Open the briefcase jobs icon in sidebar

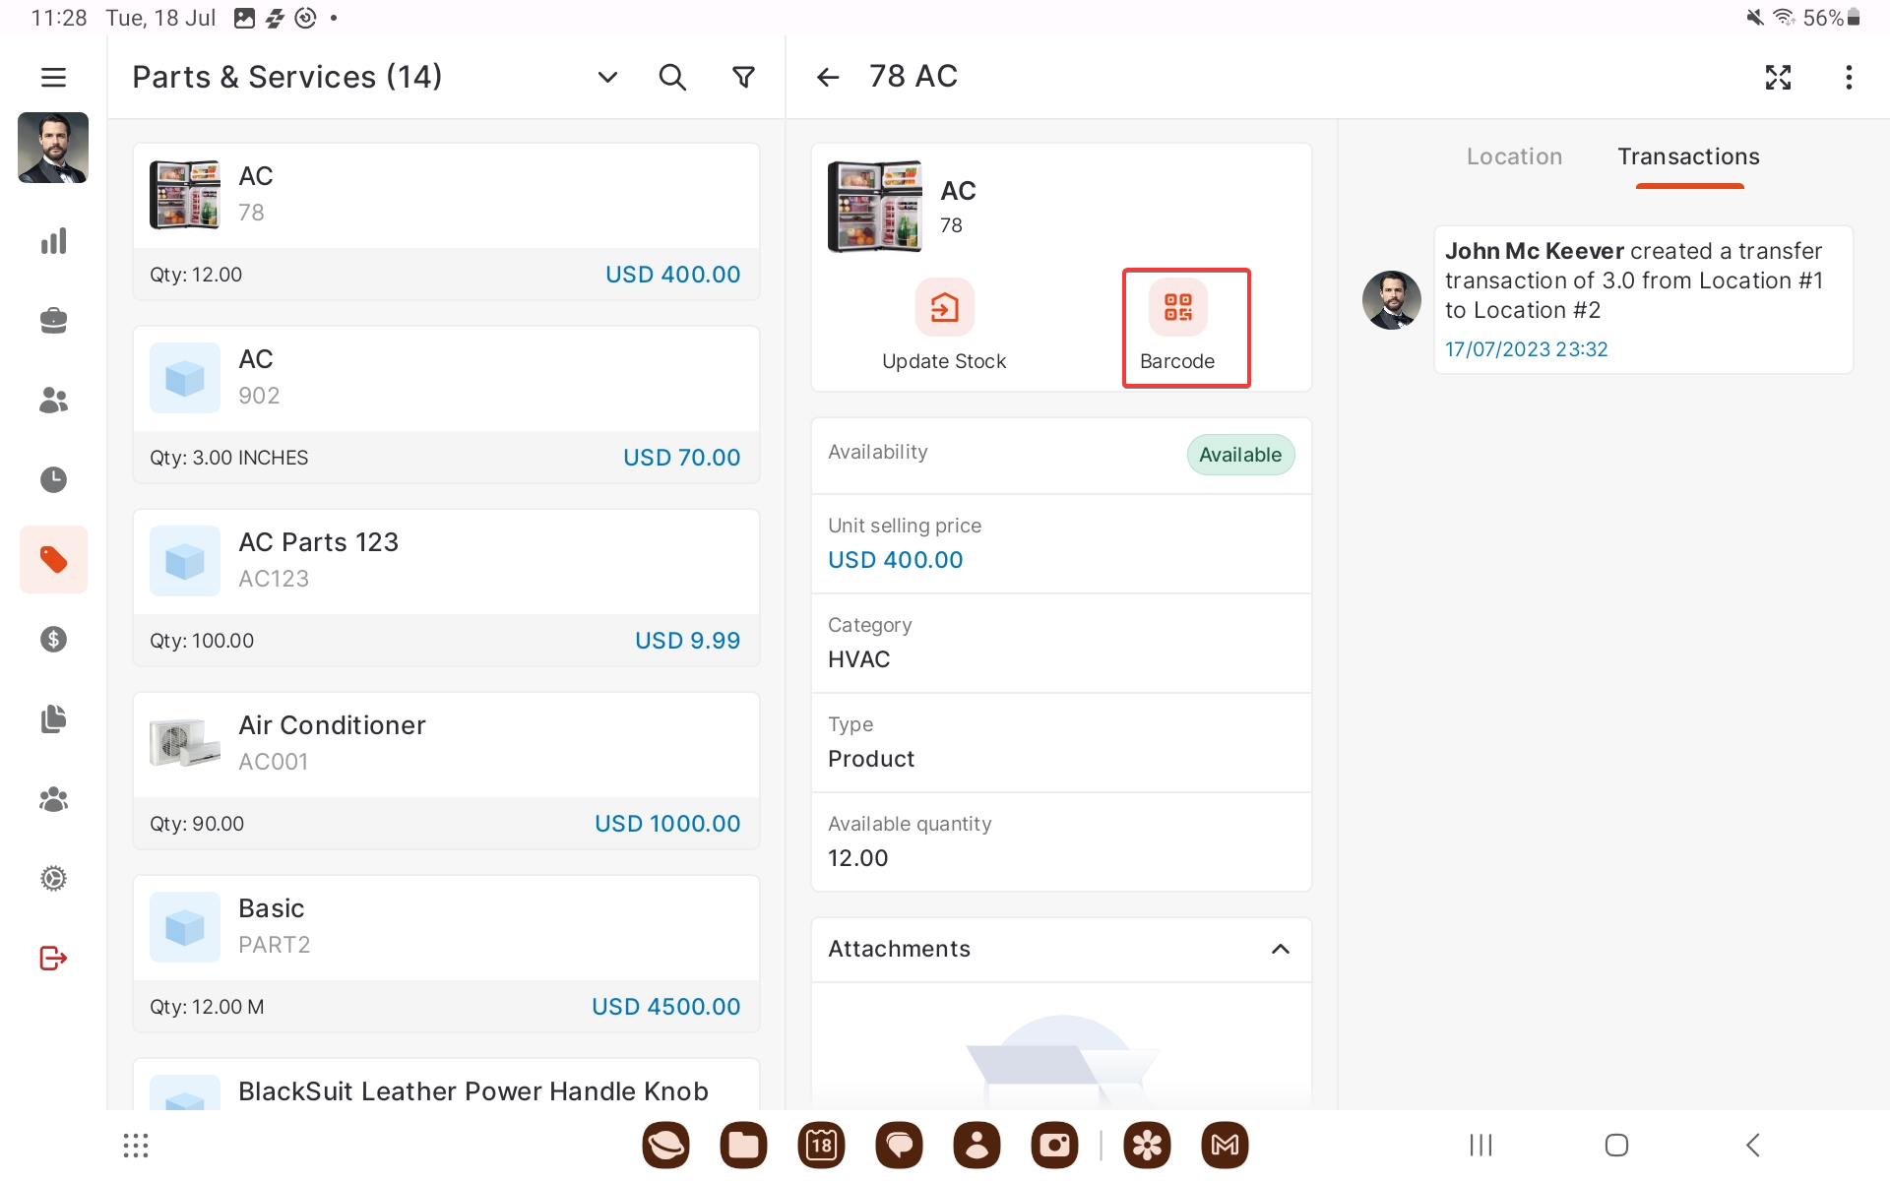tap(53, 321)
